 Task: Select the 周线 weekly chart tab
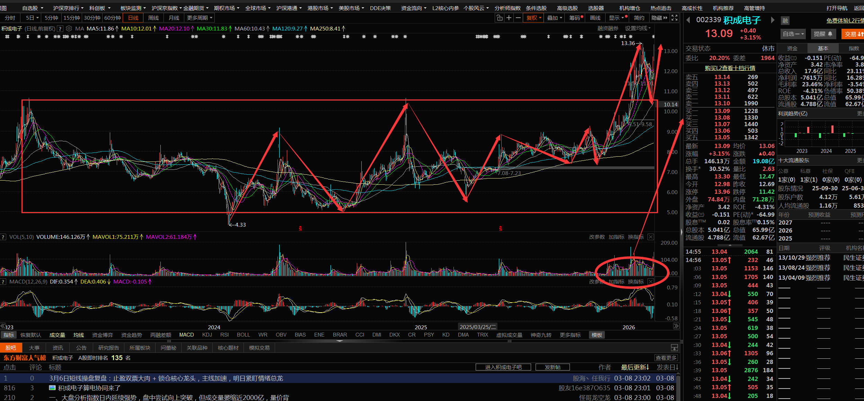click(x=153, y=18)
